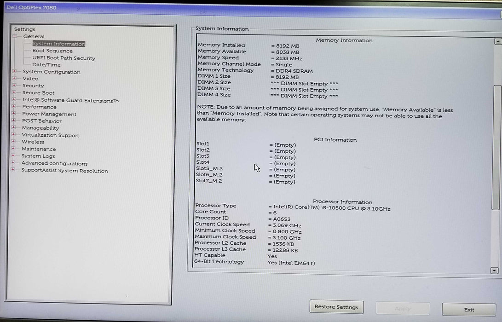Expand the Wireless node
This screenshot has height=322, width=502.
(13, 141)
